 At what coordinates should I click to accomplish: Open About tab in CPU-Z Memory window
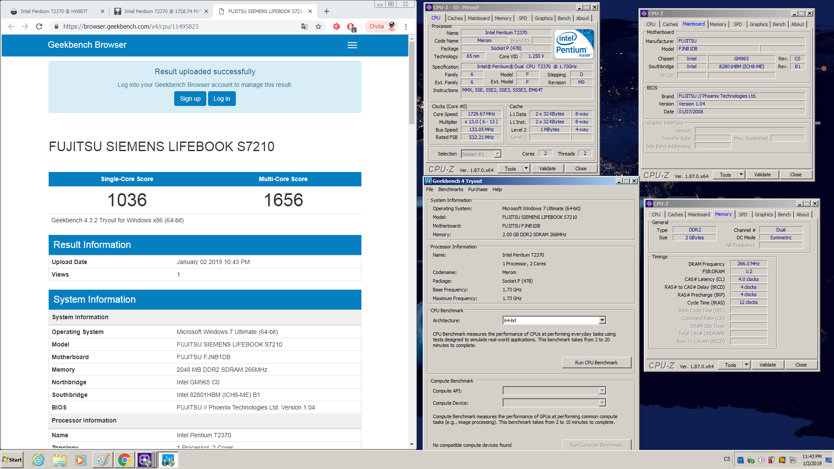803,215
